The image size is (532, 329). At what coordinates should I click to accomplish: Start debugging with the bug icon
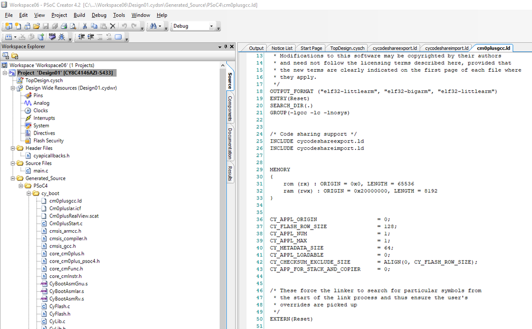pos(62,37)
